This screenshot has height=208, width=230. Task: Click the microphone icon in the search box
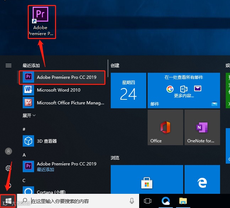[x=132, y=201]
